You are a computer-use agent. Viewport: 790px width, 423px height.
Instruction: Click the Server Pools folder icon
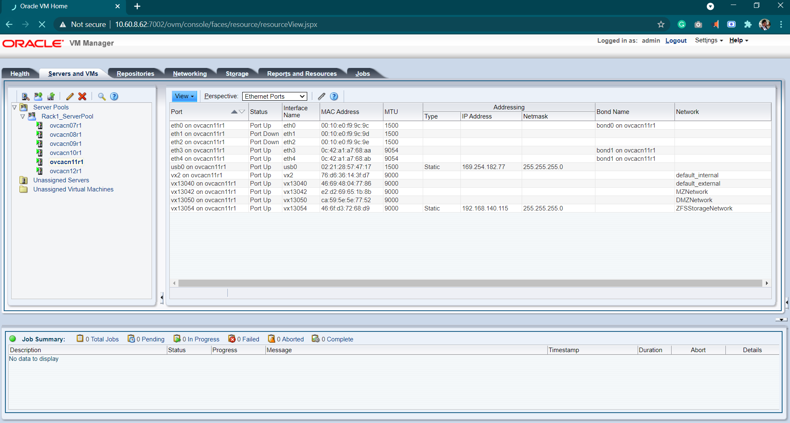[x=24, y=107]
